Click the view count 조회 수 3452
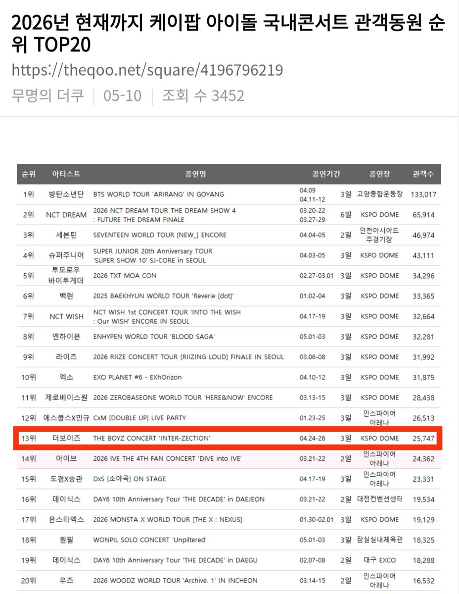This screenshot has width=459, height=594. pyautogui.click(x=203, y=95)
